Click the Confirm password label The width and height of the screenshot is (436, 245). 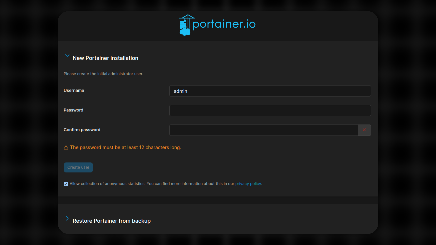pos(82,130)
